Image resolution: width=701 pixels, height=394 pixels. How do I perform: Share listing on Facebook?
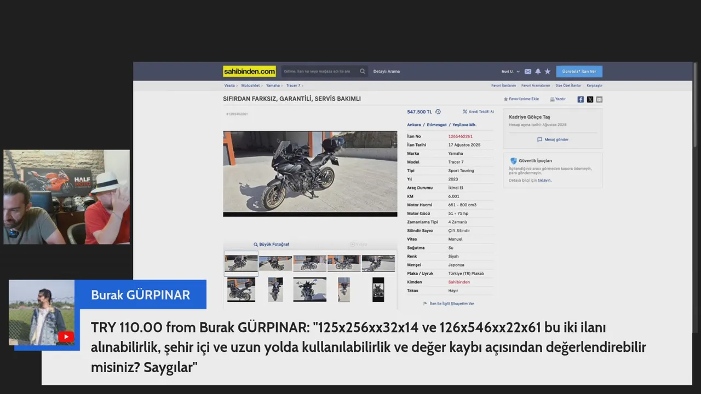click(x=581, y=99)
